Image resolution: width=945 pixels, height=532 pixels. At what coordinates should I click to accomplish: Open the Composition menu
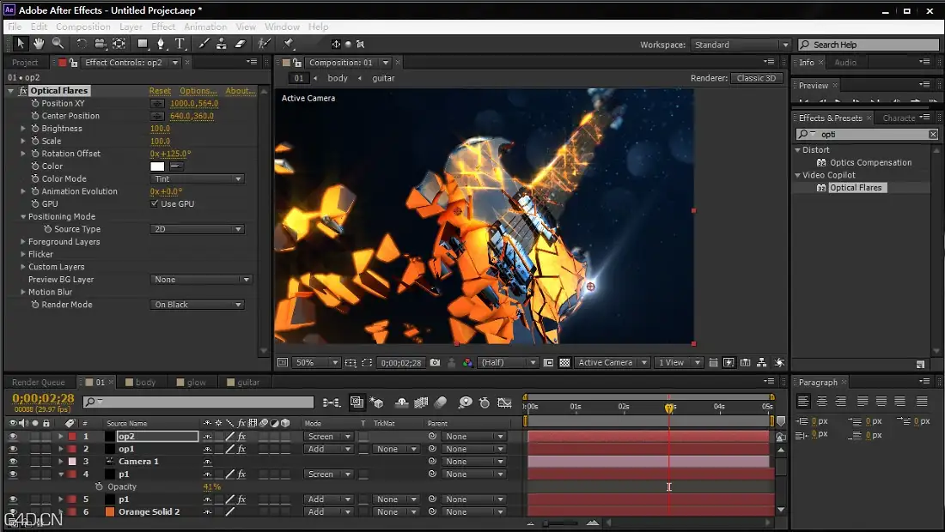83,27
